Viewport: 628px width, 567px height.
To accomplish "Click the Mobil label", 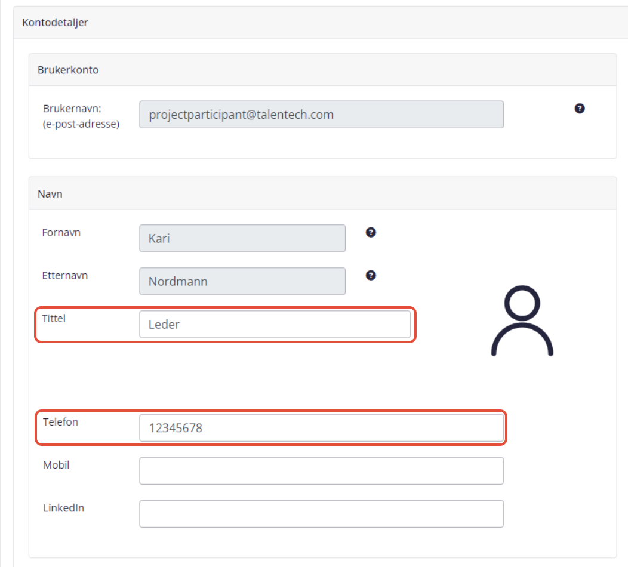I will 56,465.
